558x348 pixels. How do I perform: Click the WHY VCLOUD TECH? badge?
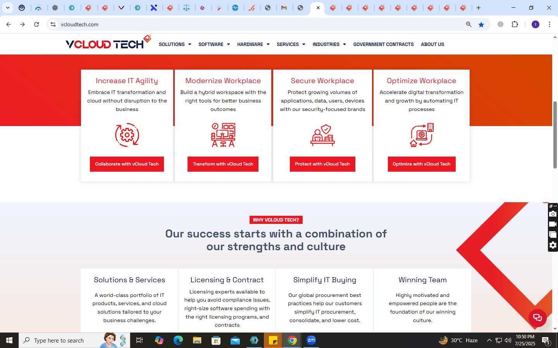[x=276, y=220]
